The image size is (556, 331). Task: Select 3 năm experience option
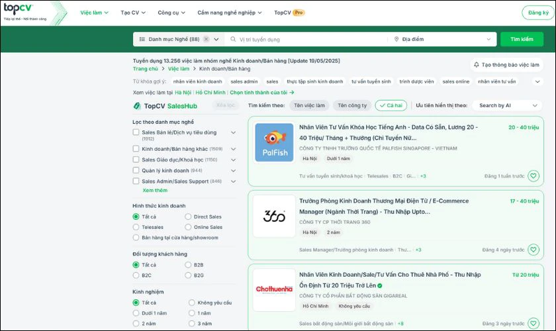coord(192,323)
